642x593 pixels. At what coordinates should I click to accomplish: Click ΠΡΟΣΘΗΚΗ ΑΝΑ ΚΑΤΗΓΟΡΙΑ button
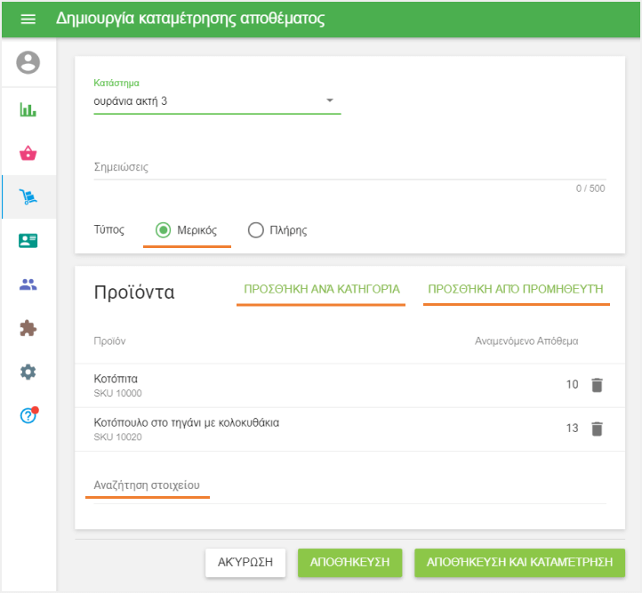(321, 289)
